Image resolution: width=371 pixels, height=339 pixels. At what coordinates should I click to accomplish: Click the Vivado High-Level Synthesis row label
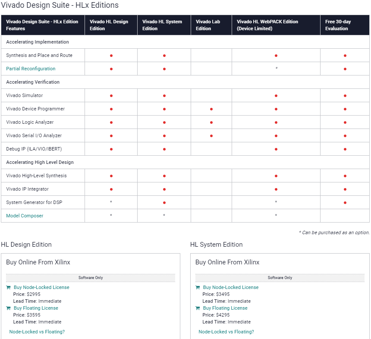(36, 176)
